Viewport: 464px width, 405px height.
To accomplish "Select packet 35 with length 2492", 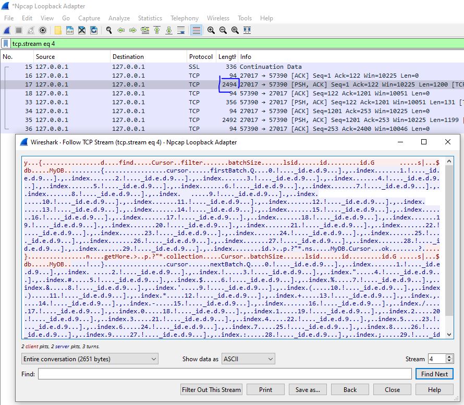I will coord(232,120).
